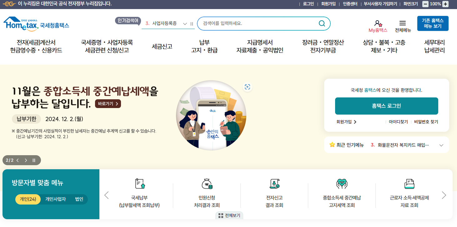Select the 법인 visitor tab
Viewport: 457px width, 227px height.
[x=79, y=199]
